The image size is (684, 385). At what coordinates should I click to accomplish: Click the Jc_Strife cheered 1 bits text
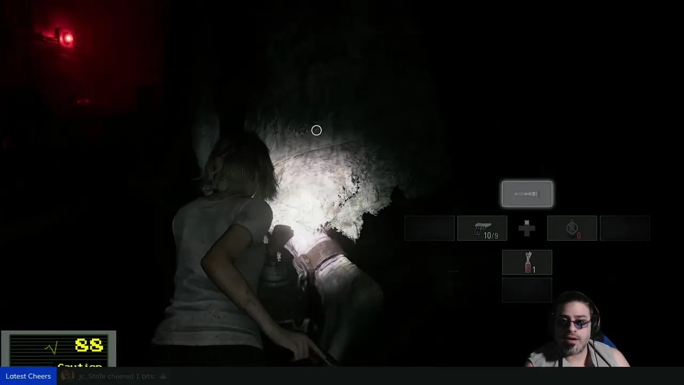(x=117, y=376)
